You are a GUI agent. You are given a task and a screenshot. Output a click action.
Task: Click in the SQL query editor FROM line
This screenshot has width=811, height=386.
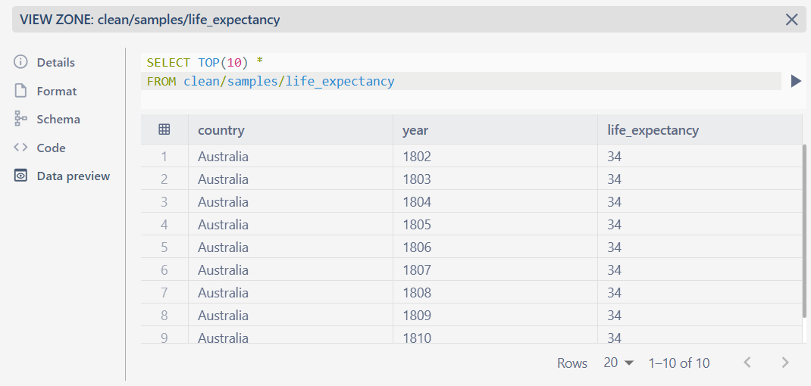click(461, 81)
